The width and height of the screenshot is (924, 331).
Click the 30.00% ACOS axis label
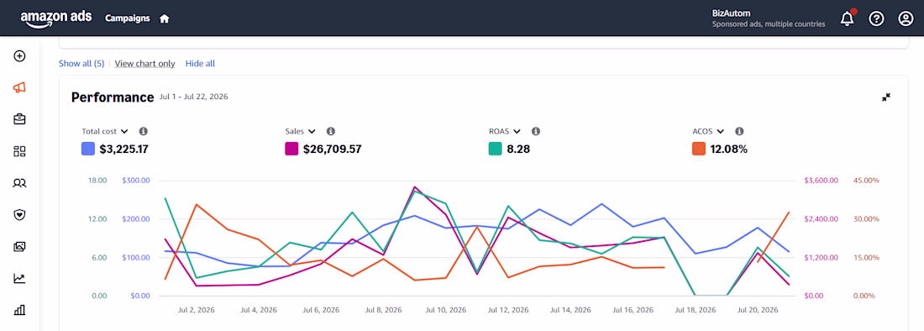[866, 219]
